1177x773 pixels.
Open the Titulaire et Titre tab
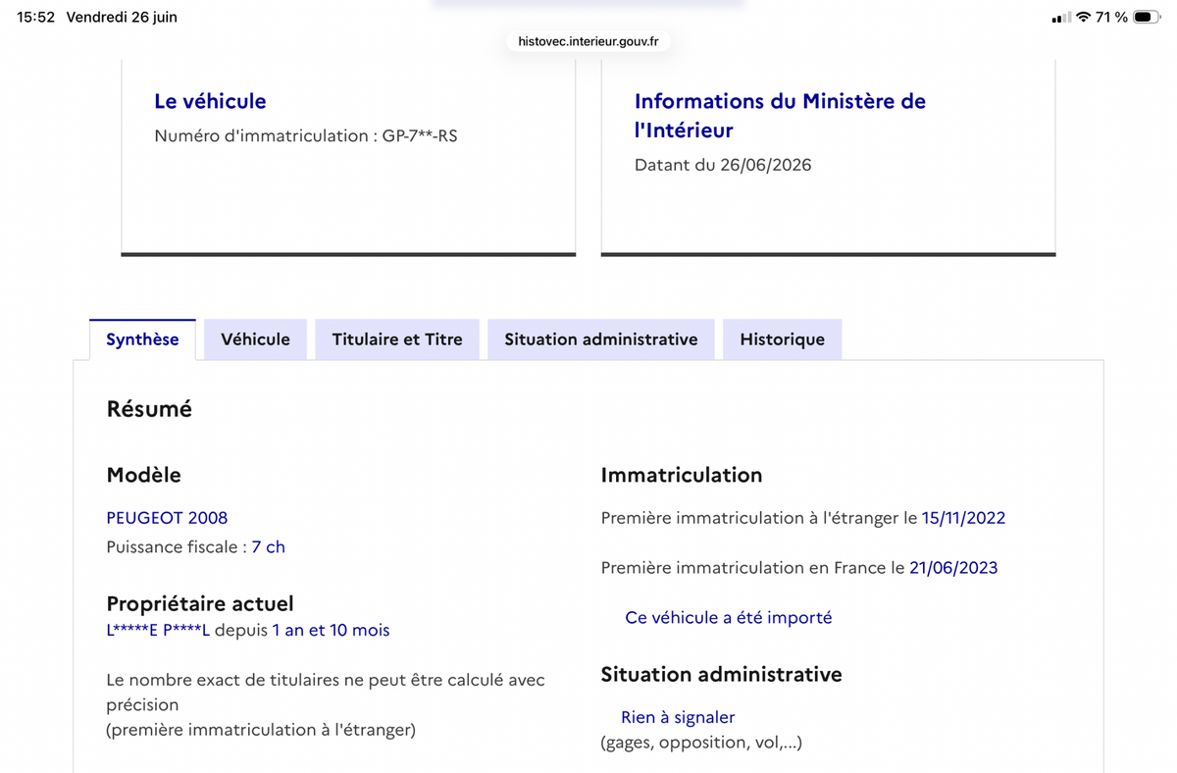397,339
